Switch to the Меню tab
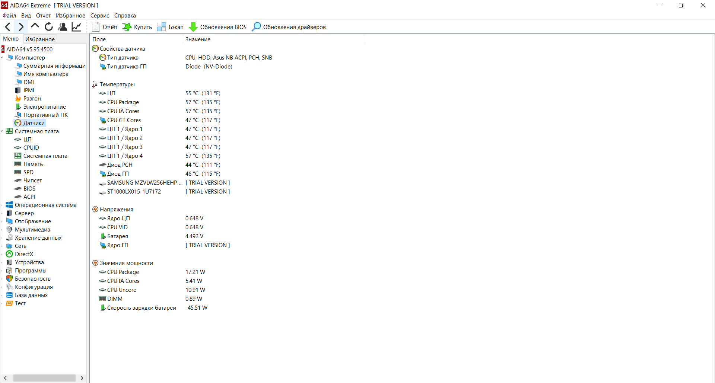The image size is (715, 383). 11,39
